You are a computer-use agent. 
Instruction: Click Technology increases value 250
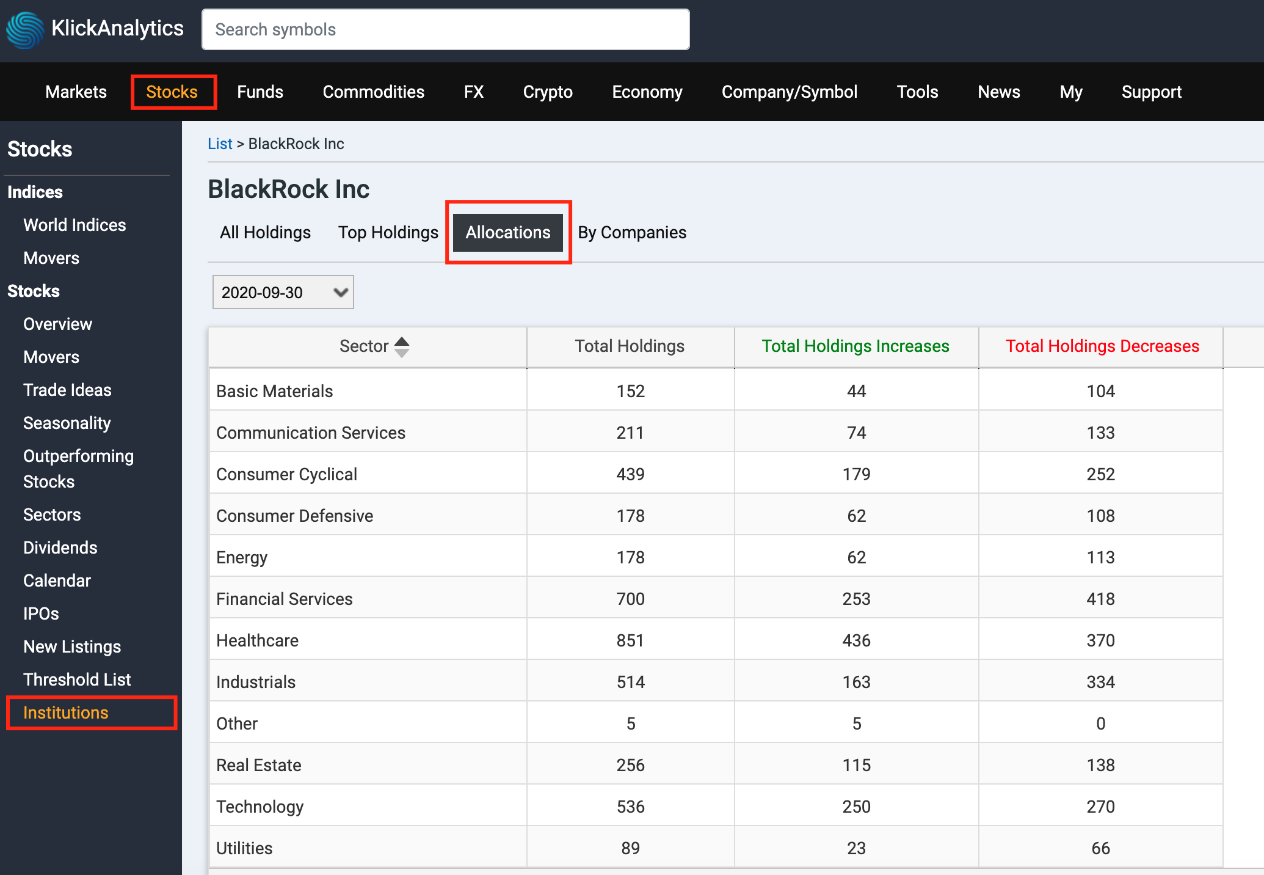[x=856, y=807]
